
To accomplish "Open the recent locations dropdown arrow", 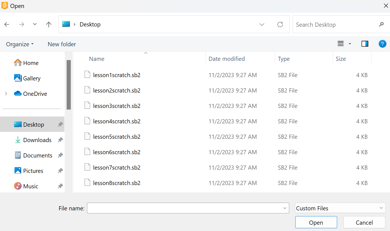I will [x=35, y=25].
